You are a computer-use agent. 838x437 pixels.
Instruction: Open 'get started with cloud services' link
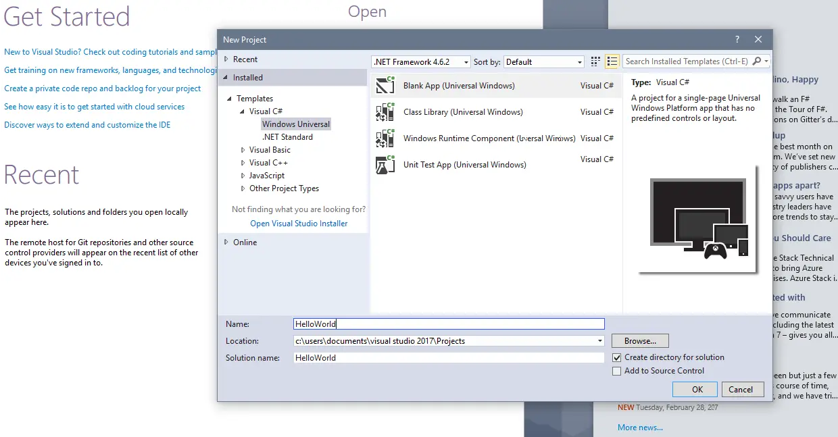click(95, 107)
